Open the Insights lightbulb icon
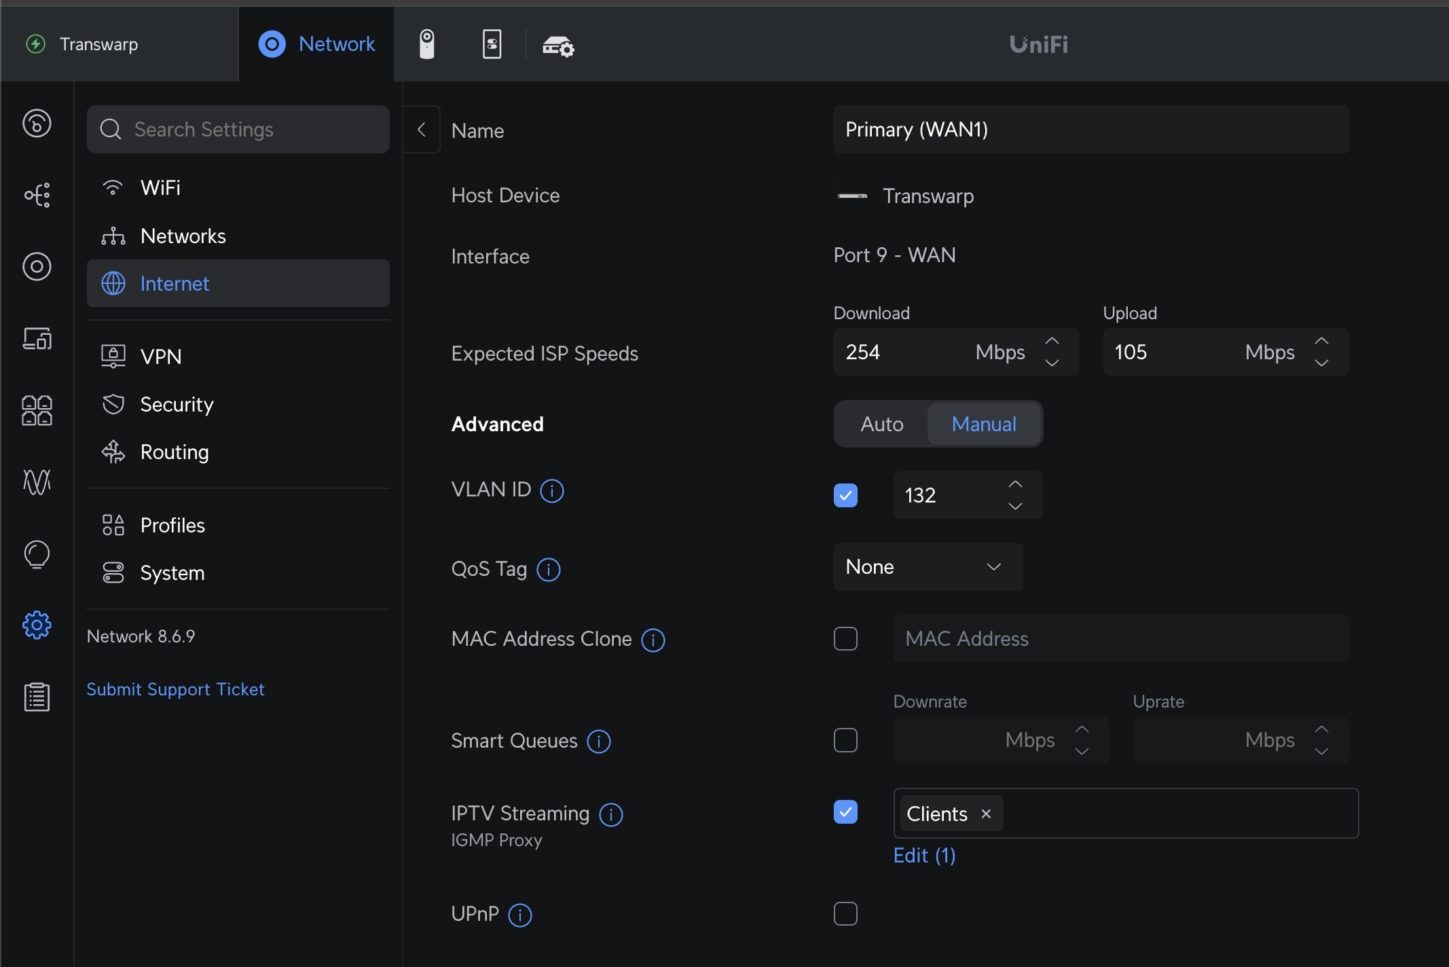Viewport: 1449px width, 967px height. click(37, 554)
